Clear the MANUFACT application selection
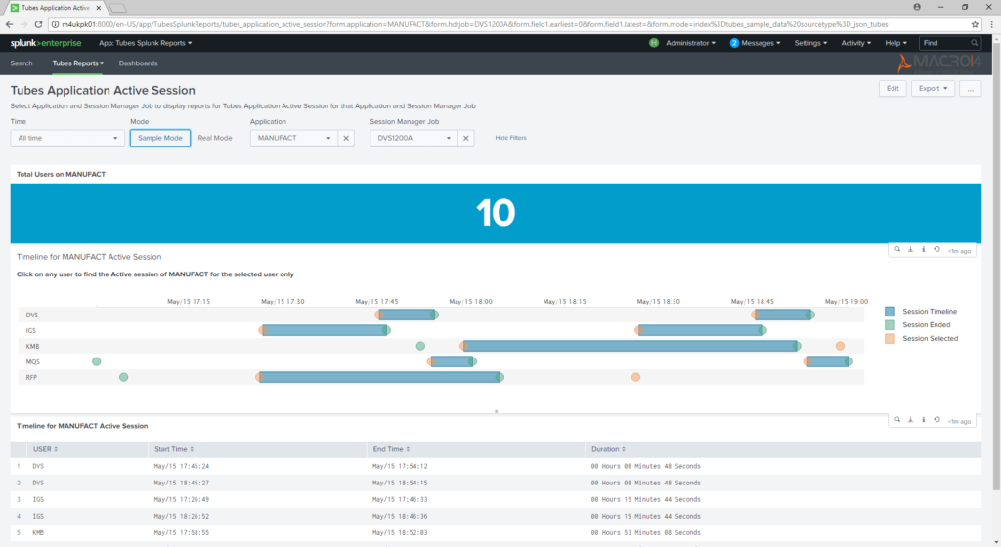The image size is (1001, 547). [346, 138]
